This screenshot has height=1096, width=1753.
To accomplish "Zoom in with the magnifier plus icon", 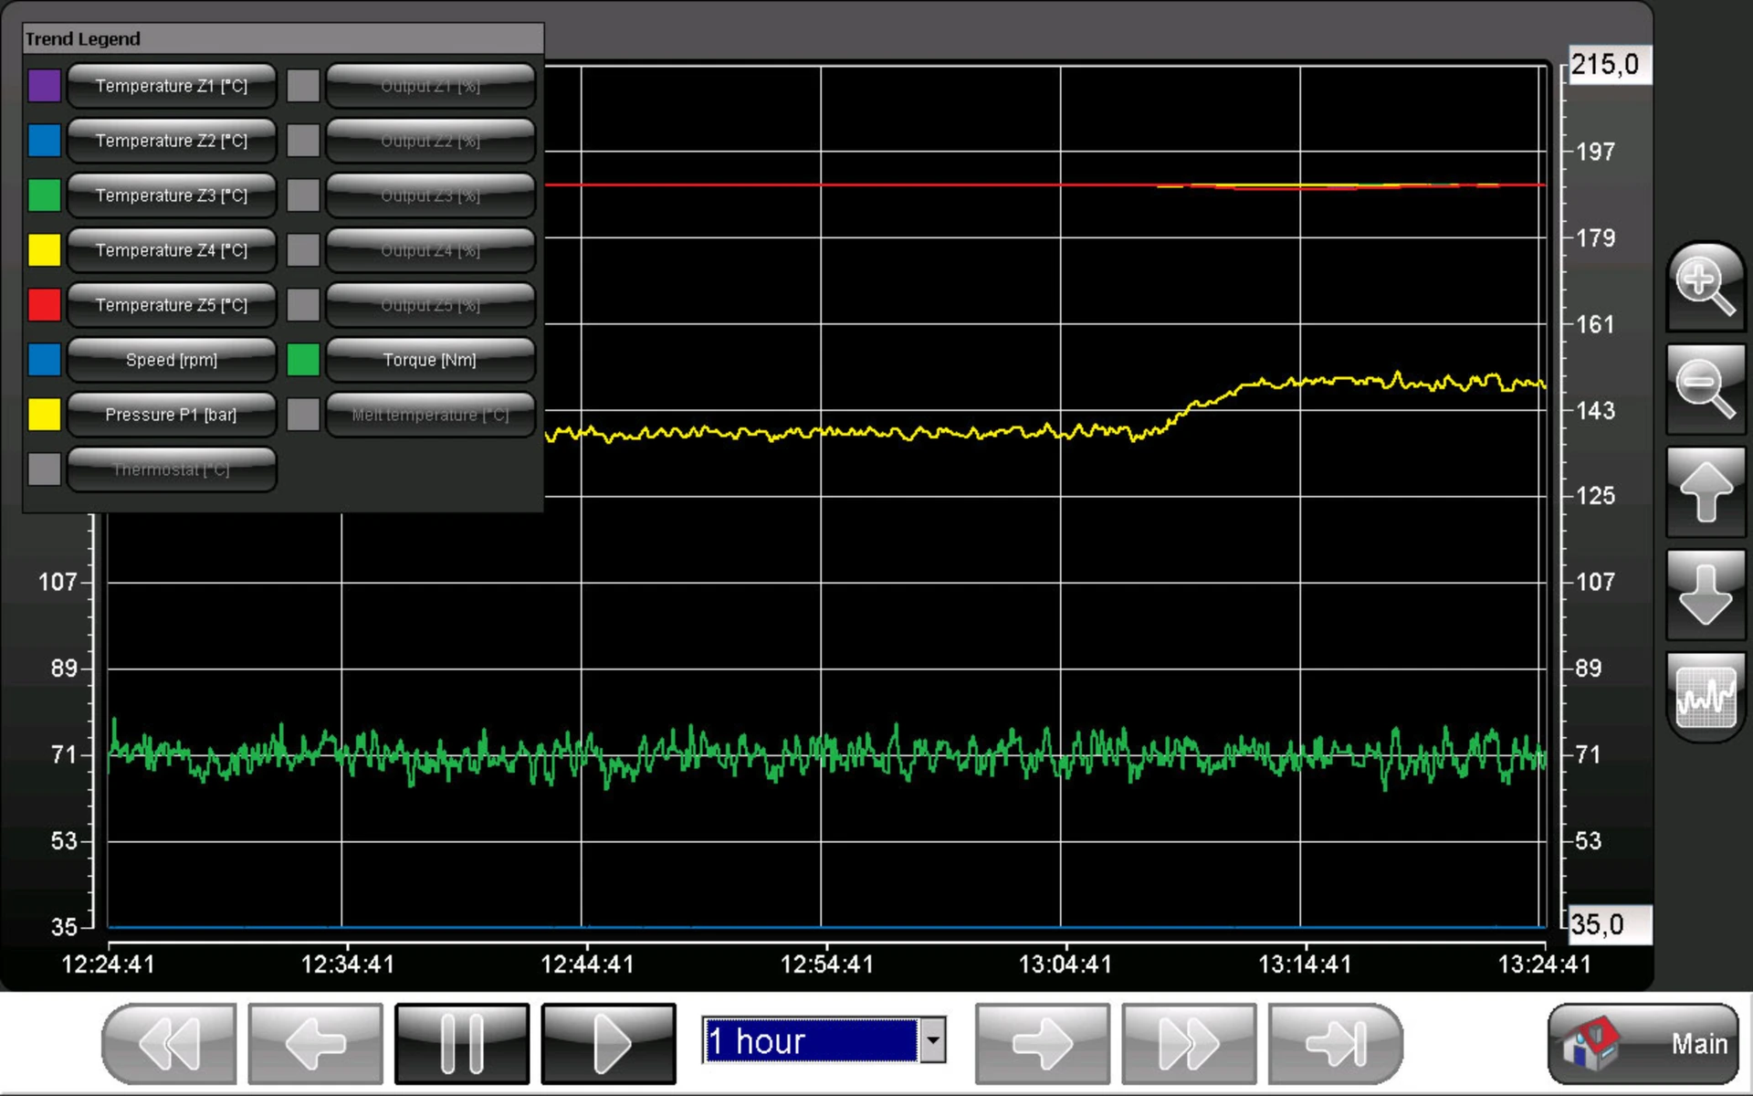I will [1706, 286].
